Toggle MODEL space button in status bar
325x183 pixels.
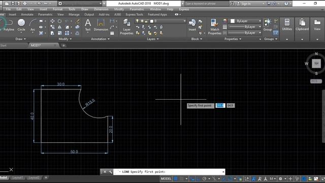click(x=166, y=178)
